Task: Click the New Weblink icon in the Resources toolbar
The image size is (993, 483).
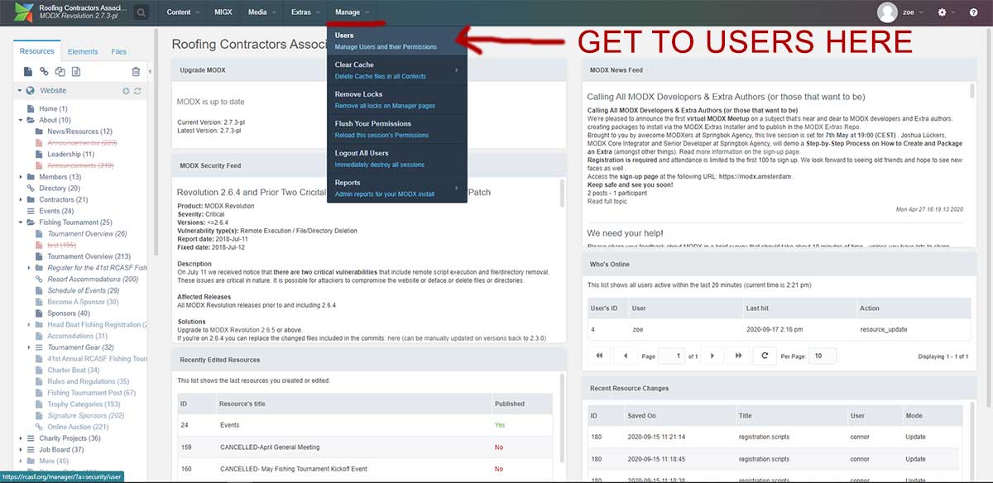Action: (x=45, y=73)
